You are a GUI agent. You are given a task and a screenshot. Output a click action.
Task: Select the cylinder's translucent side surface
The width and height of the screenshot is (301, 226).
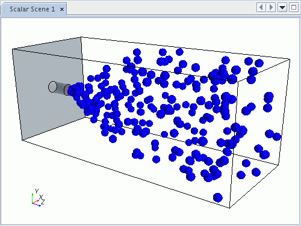60,88
